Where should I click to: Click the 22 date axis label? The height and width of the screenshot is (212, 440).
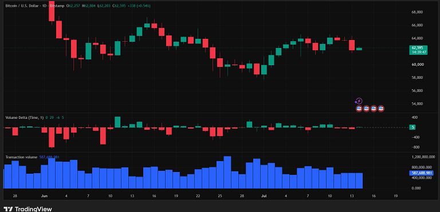[198, 196]
